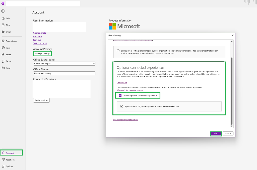Click Cancel in Privacy Settings
The image size is (257, 170).
click(x=228, y=133)
